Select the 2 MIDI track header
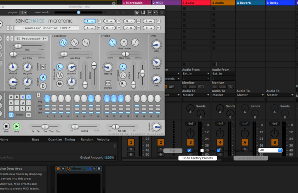 point(166,3)
